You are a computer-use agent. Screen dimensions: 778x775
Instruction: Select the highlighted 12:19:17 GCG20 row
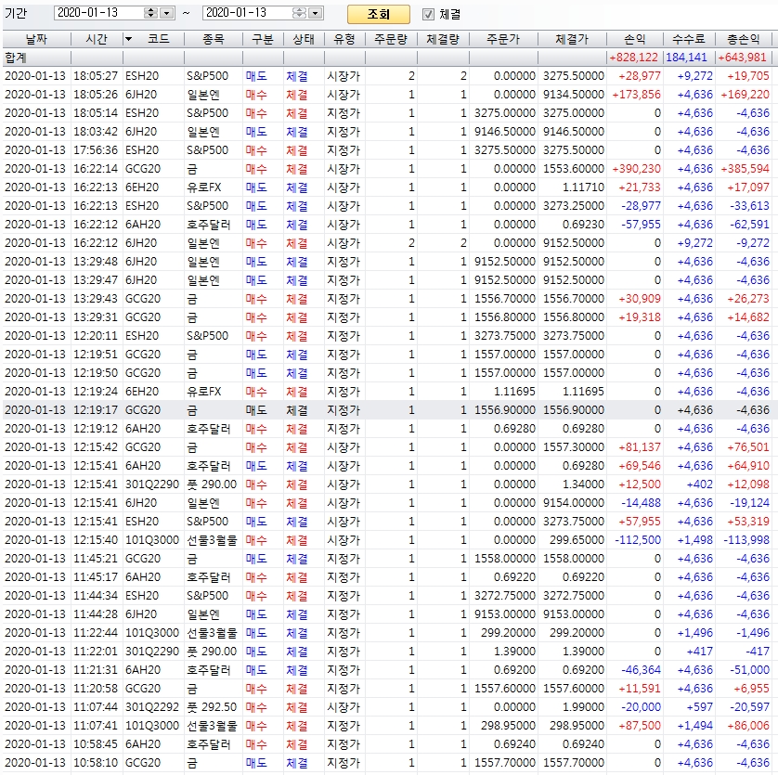coord(387,410)
